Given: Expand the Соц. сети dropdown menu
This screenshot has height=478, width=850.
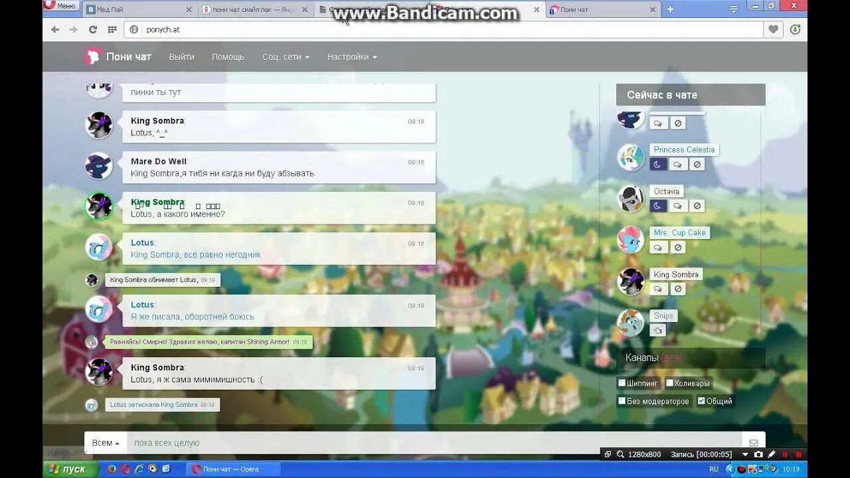Looking at the screenshot, I should coord(286,57).
